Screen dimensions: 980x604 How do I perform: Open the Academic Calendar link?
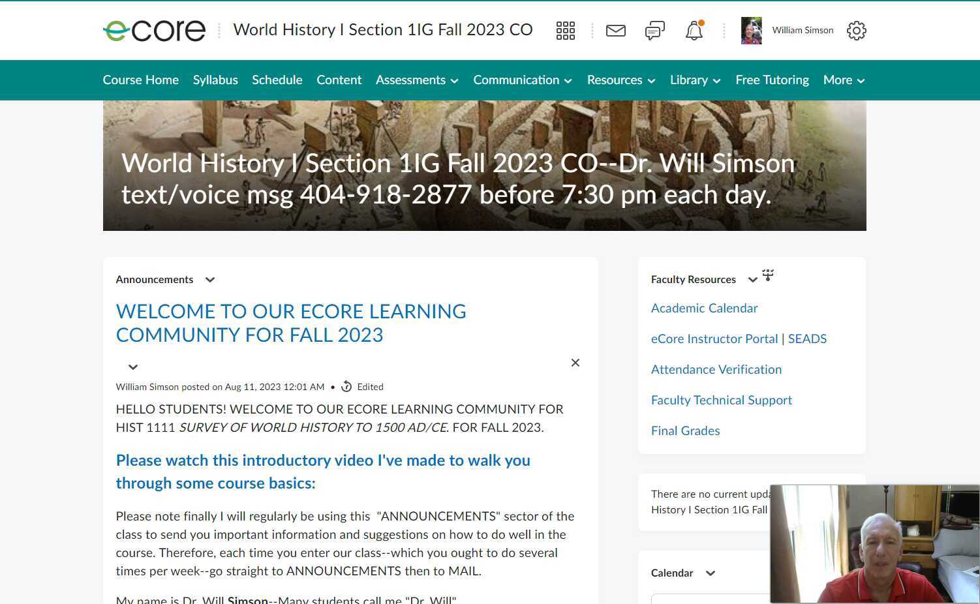[x=704, y=308]
